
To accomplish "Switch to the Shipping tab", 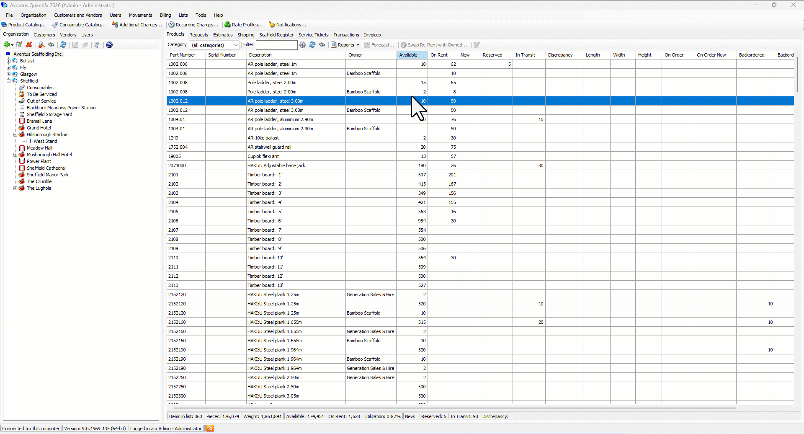I will coord(246,35).
